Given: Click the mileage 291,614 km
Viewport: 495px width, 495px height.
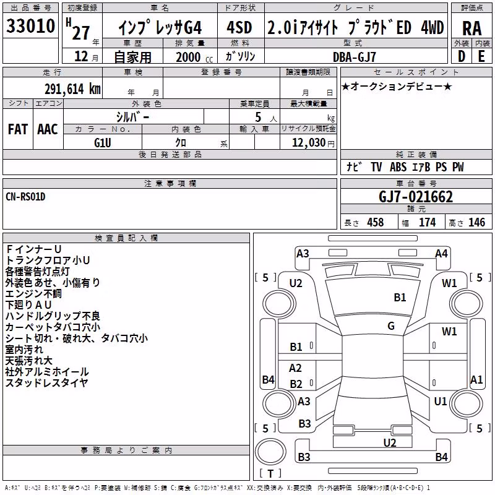Looking at the screenshot, I should 72,89.
